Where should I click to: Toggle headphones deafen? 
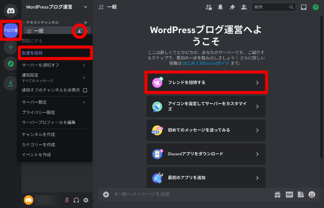pyautogui.click(x=76, y=200)
